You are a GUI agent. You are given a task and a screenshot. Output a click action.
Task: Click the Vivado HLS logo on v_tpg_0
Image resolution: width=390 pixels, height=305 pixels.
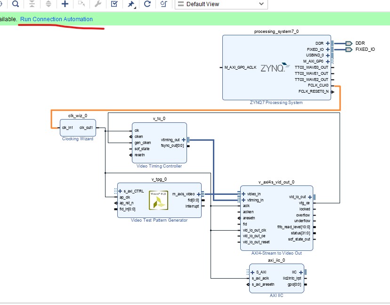click(x=158, y=200)
